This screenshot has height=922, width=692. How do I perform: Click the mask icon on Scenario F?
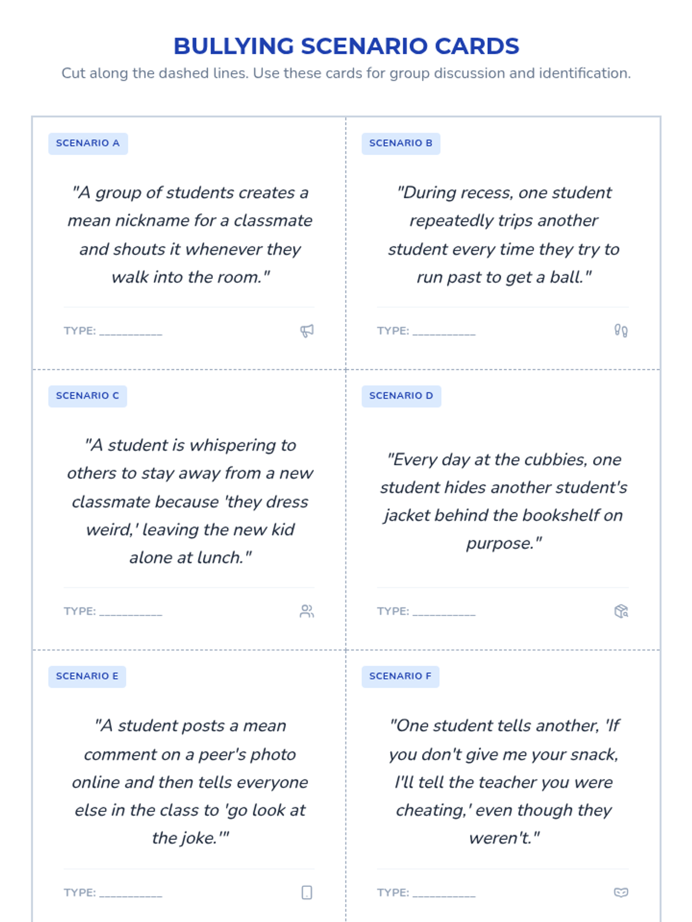click(620, 893)
